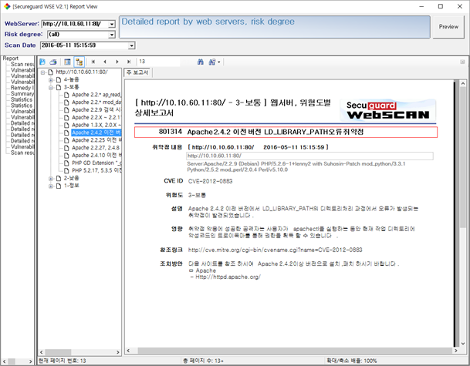The height and width of the screenshot is (366, 470).
Task: Expand the 1-정보 tree node
Action: [51, 186]
